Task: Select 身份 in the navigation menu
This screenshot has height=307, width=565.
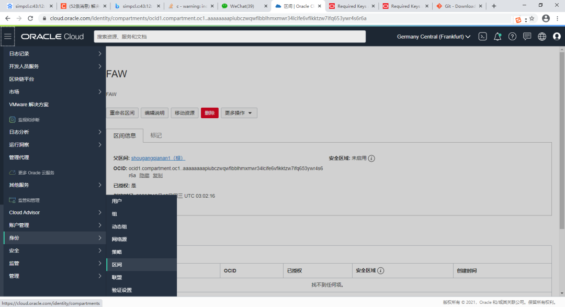Action: click(54, 238)
